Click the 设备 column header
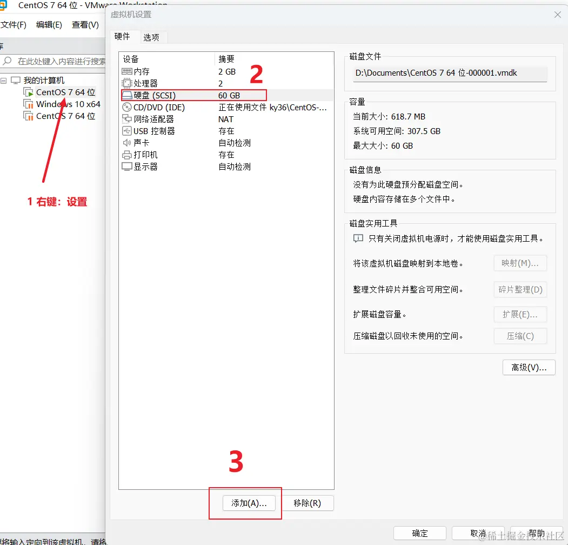 click(x=131, y=59)
